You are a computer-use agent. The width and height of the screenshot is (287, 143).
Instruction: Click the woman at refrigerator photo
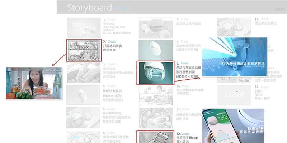pos(28,83)
